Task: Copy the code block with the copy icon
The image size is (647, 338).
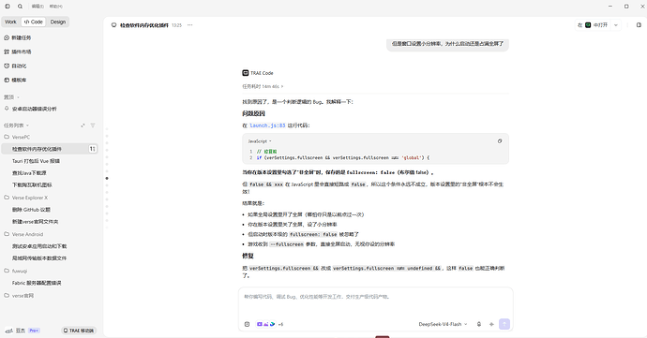Action: coord(500,141)
